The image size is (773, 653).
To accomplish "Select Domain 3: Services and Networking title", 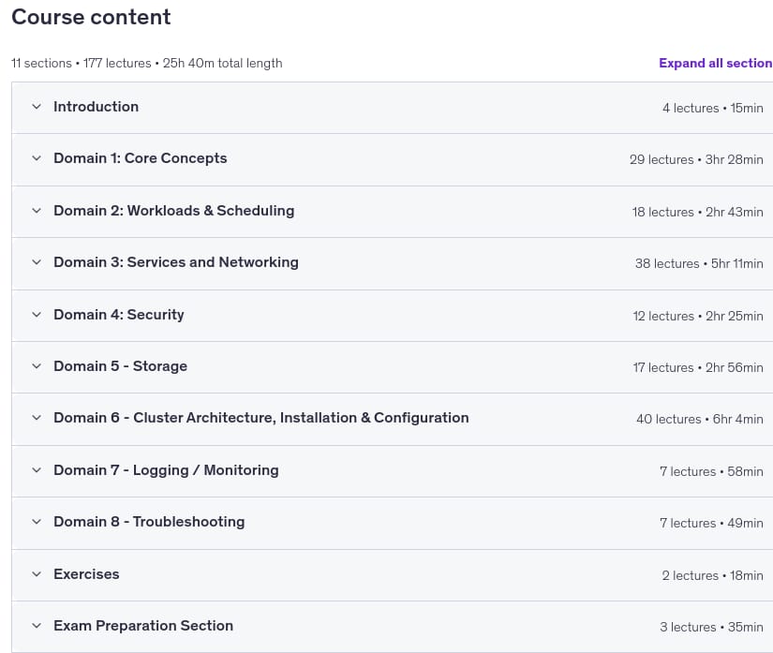I will pyautogui.click(x=176, y=262).
